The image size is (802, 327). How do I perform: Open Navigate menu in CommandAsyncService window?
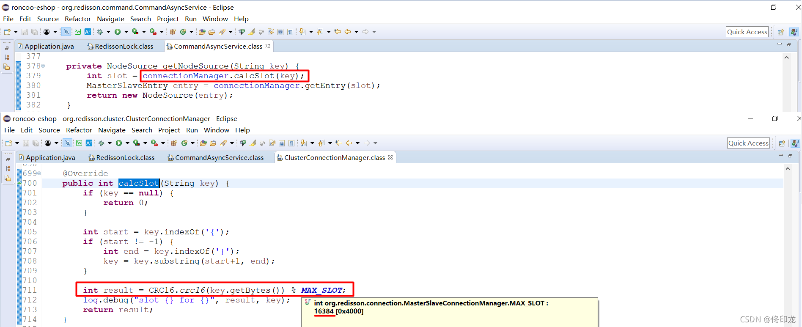pos(110,19)
